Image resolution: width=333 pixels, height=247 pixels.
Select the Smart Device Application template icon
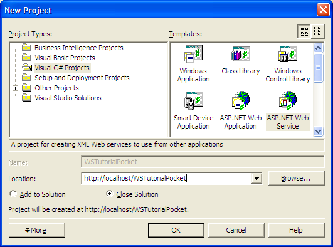click(x=194, y=101)
